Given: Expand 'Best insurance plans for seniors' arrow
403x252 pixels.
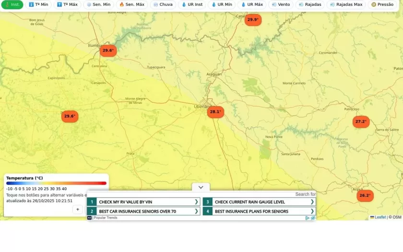Looking at the screenshot, I should coord(312,211).
